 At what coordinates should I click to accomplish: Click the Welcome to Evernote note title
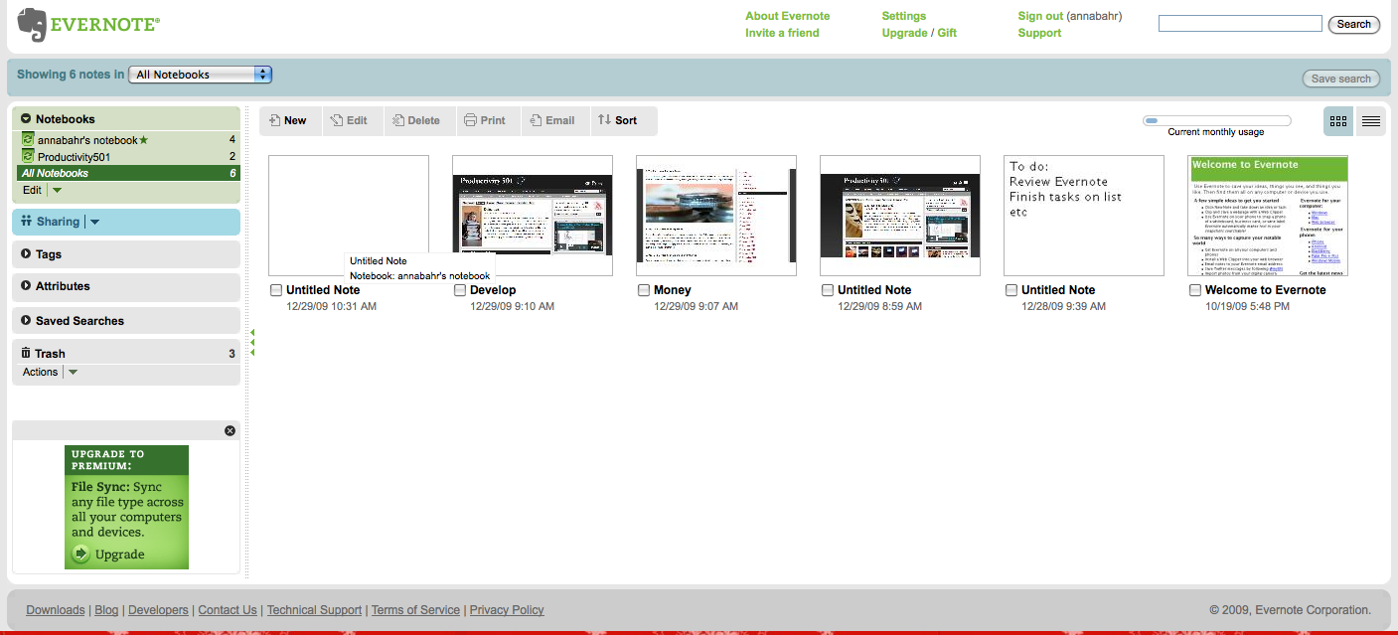point(1266,290)
